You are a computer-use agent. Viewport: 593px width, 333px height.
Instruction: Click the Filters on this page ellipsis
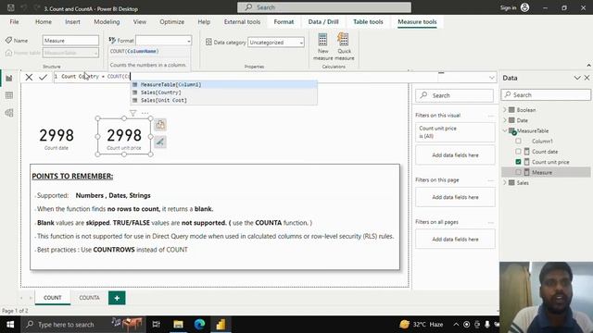pyautogui.click(x=491, y=180)
